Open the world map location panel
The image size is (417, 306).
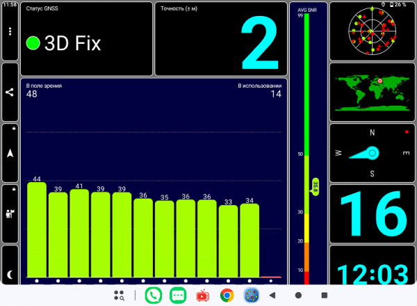coord(372,92)
